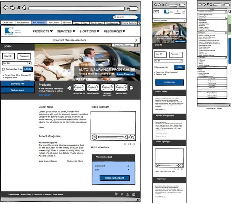Click mobile mockup video progress bar
The width and height of the screenshot is (232, 204).
tap(168, 165)
